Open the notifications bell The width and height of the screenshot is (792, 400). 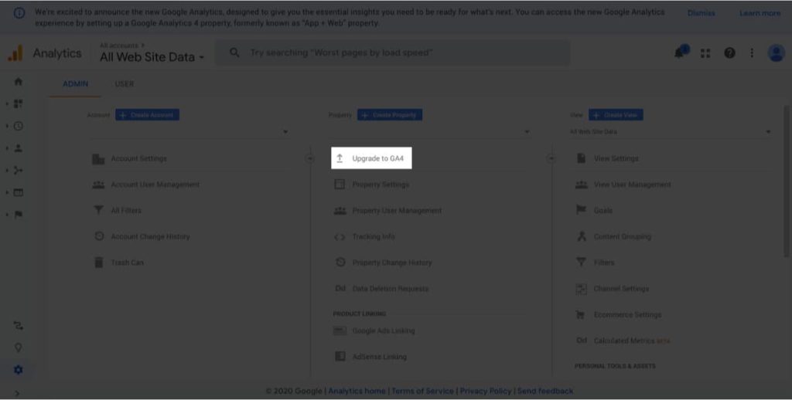681,53
